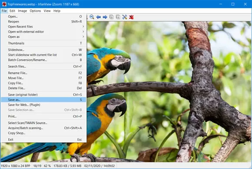Viewport: 252px width, 169px height.
Task: Open the View menu
Action: (47, 11)
